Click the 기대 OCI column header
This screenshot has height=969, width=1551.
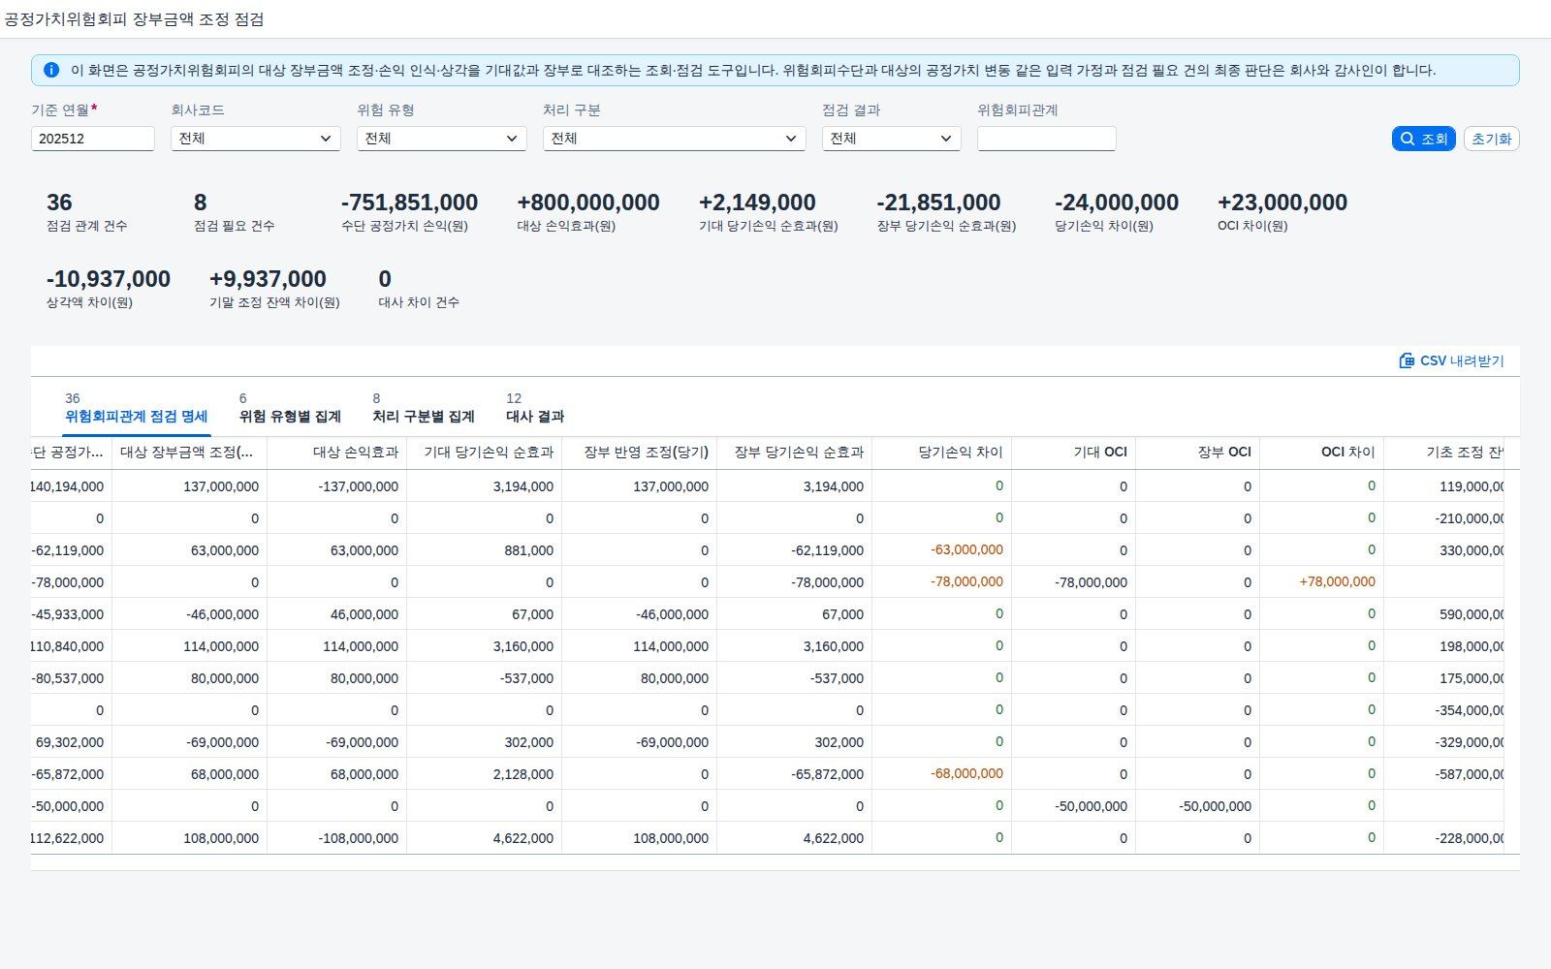point(1074,453)
